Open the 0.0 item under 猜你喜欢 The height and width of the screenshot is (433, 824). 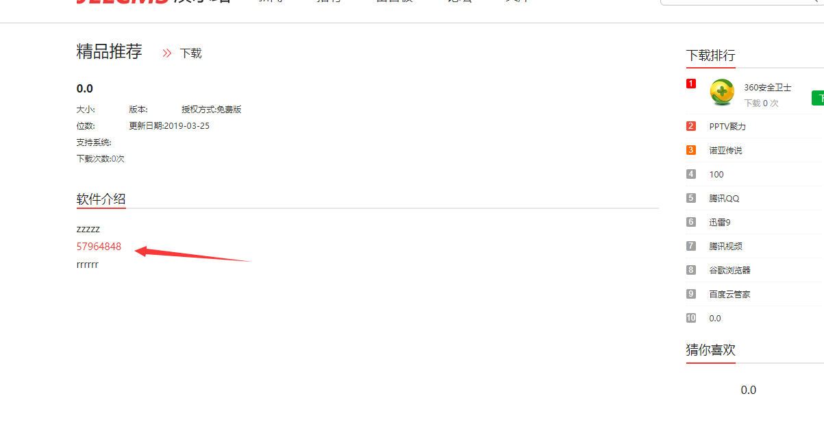(748, 390)
